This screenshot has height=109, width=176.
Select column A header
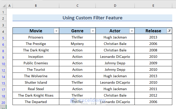[9, 5]
